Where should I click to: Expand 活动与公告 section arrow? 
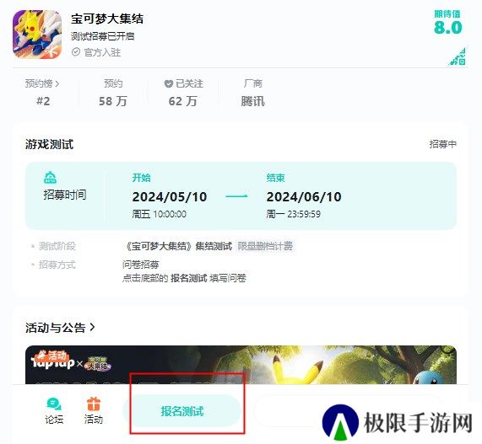coord(92,327)
